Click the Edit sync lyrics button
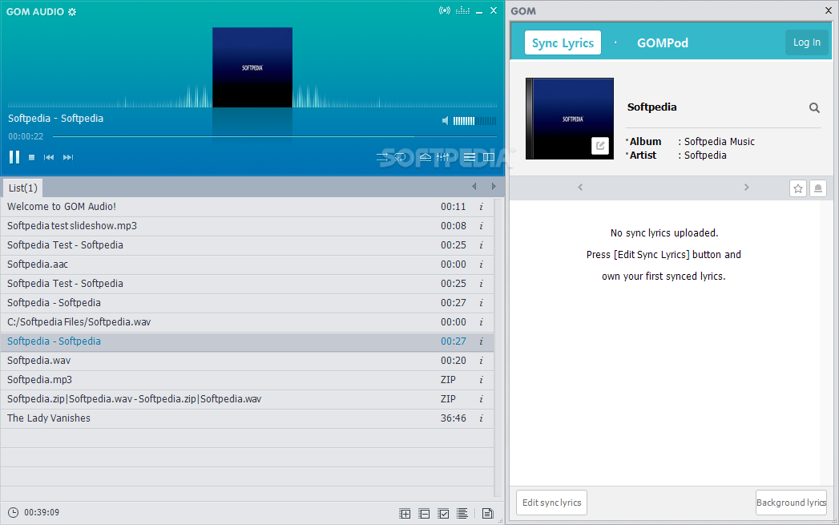 pos(551,503)
